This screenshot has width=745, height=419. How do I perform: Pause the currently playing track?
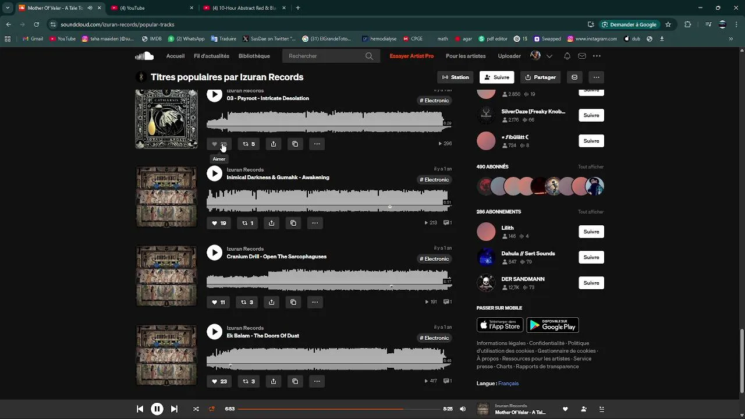[x=157, y=409]
